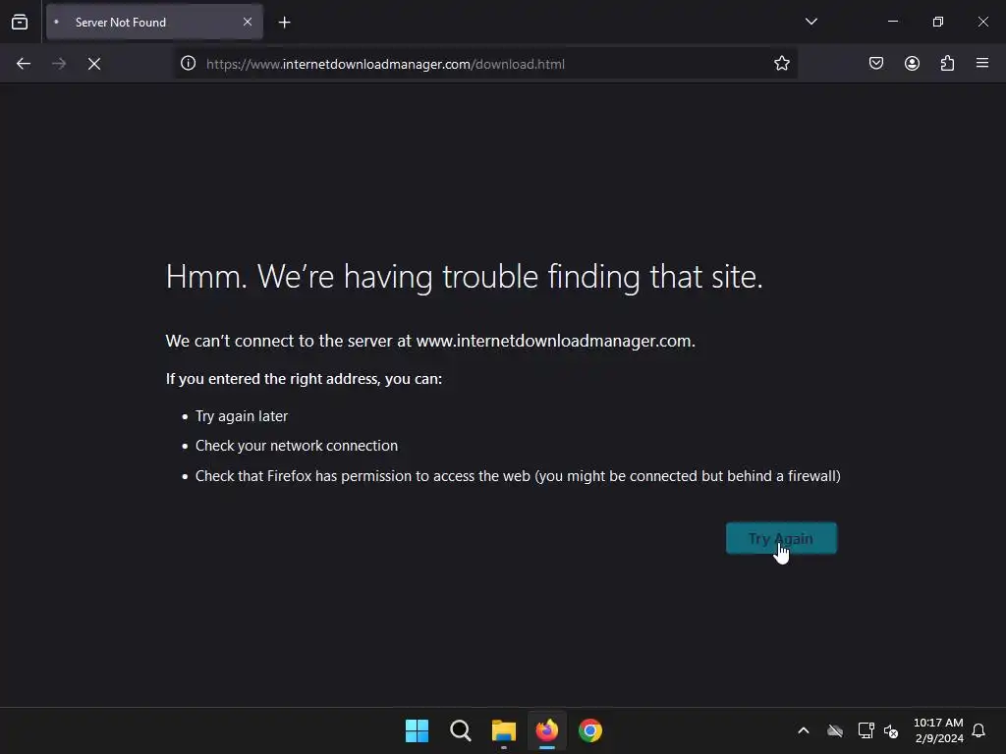Show site information icon in address bar
This screenshot has height=754, width=1006.
[188, 64]
